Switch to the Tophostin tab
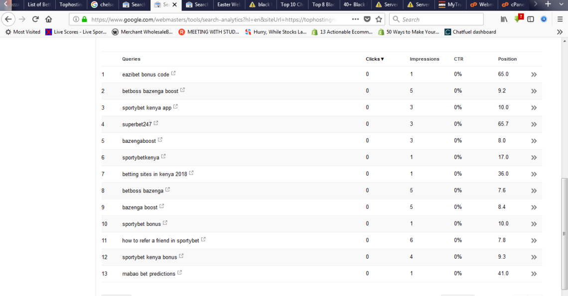This screenshot has width=568, height=296. 71,4
